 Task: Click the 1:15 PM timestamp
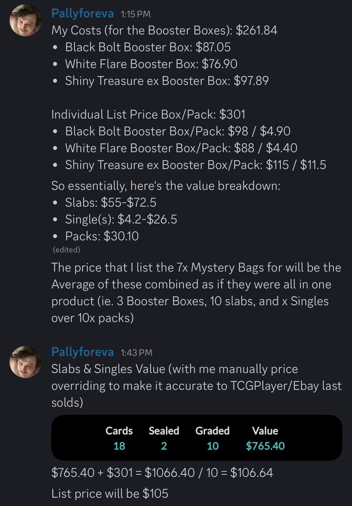coord(135,14)
